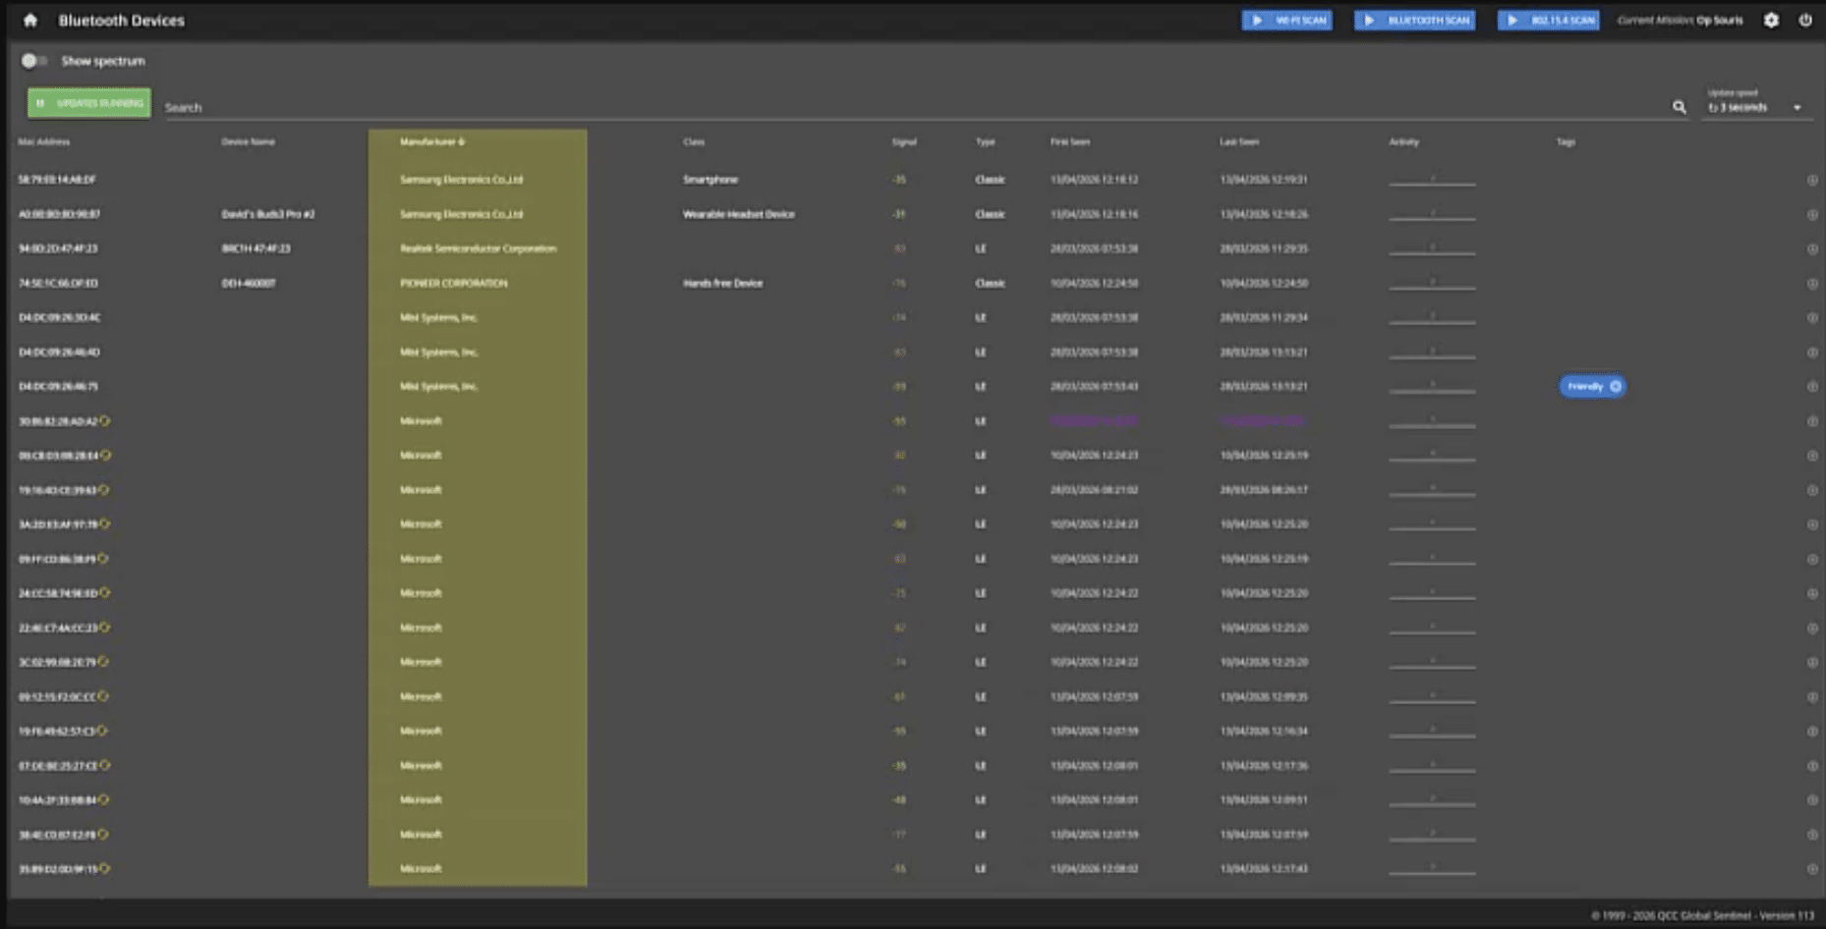Image resolution: width=1826 pixels, height=929 pixels.
Task: Click the power icon in the header
Action: pos(1805,21)
